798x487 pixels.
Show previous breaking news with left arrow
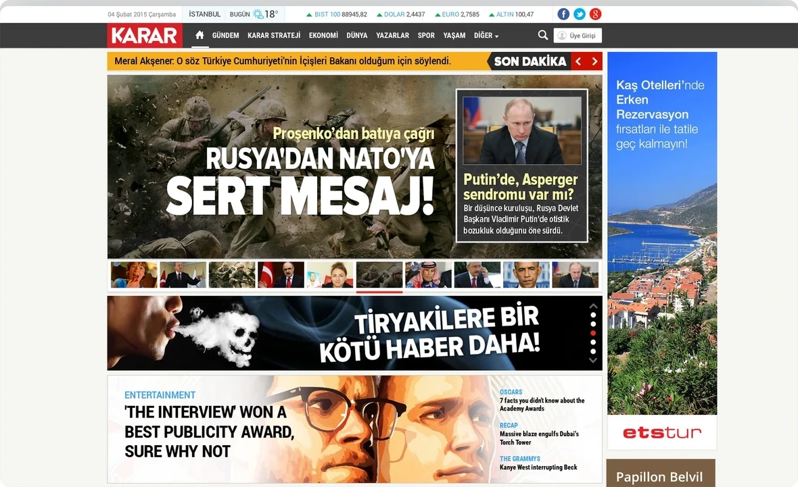pos(578,61)
